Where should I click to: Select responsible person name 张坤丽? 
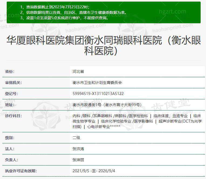coord(78,160)
